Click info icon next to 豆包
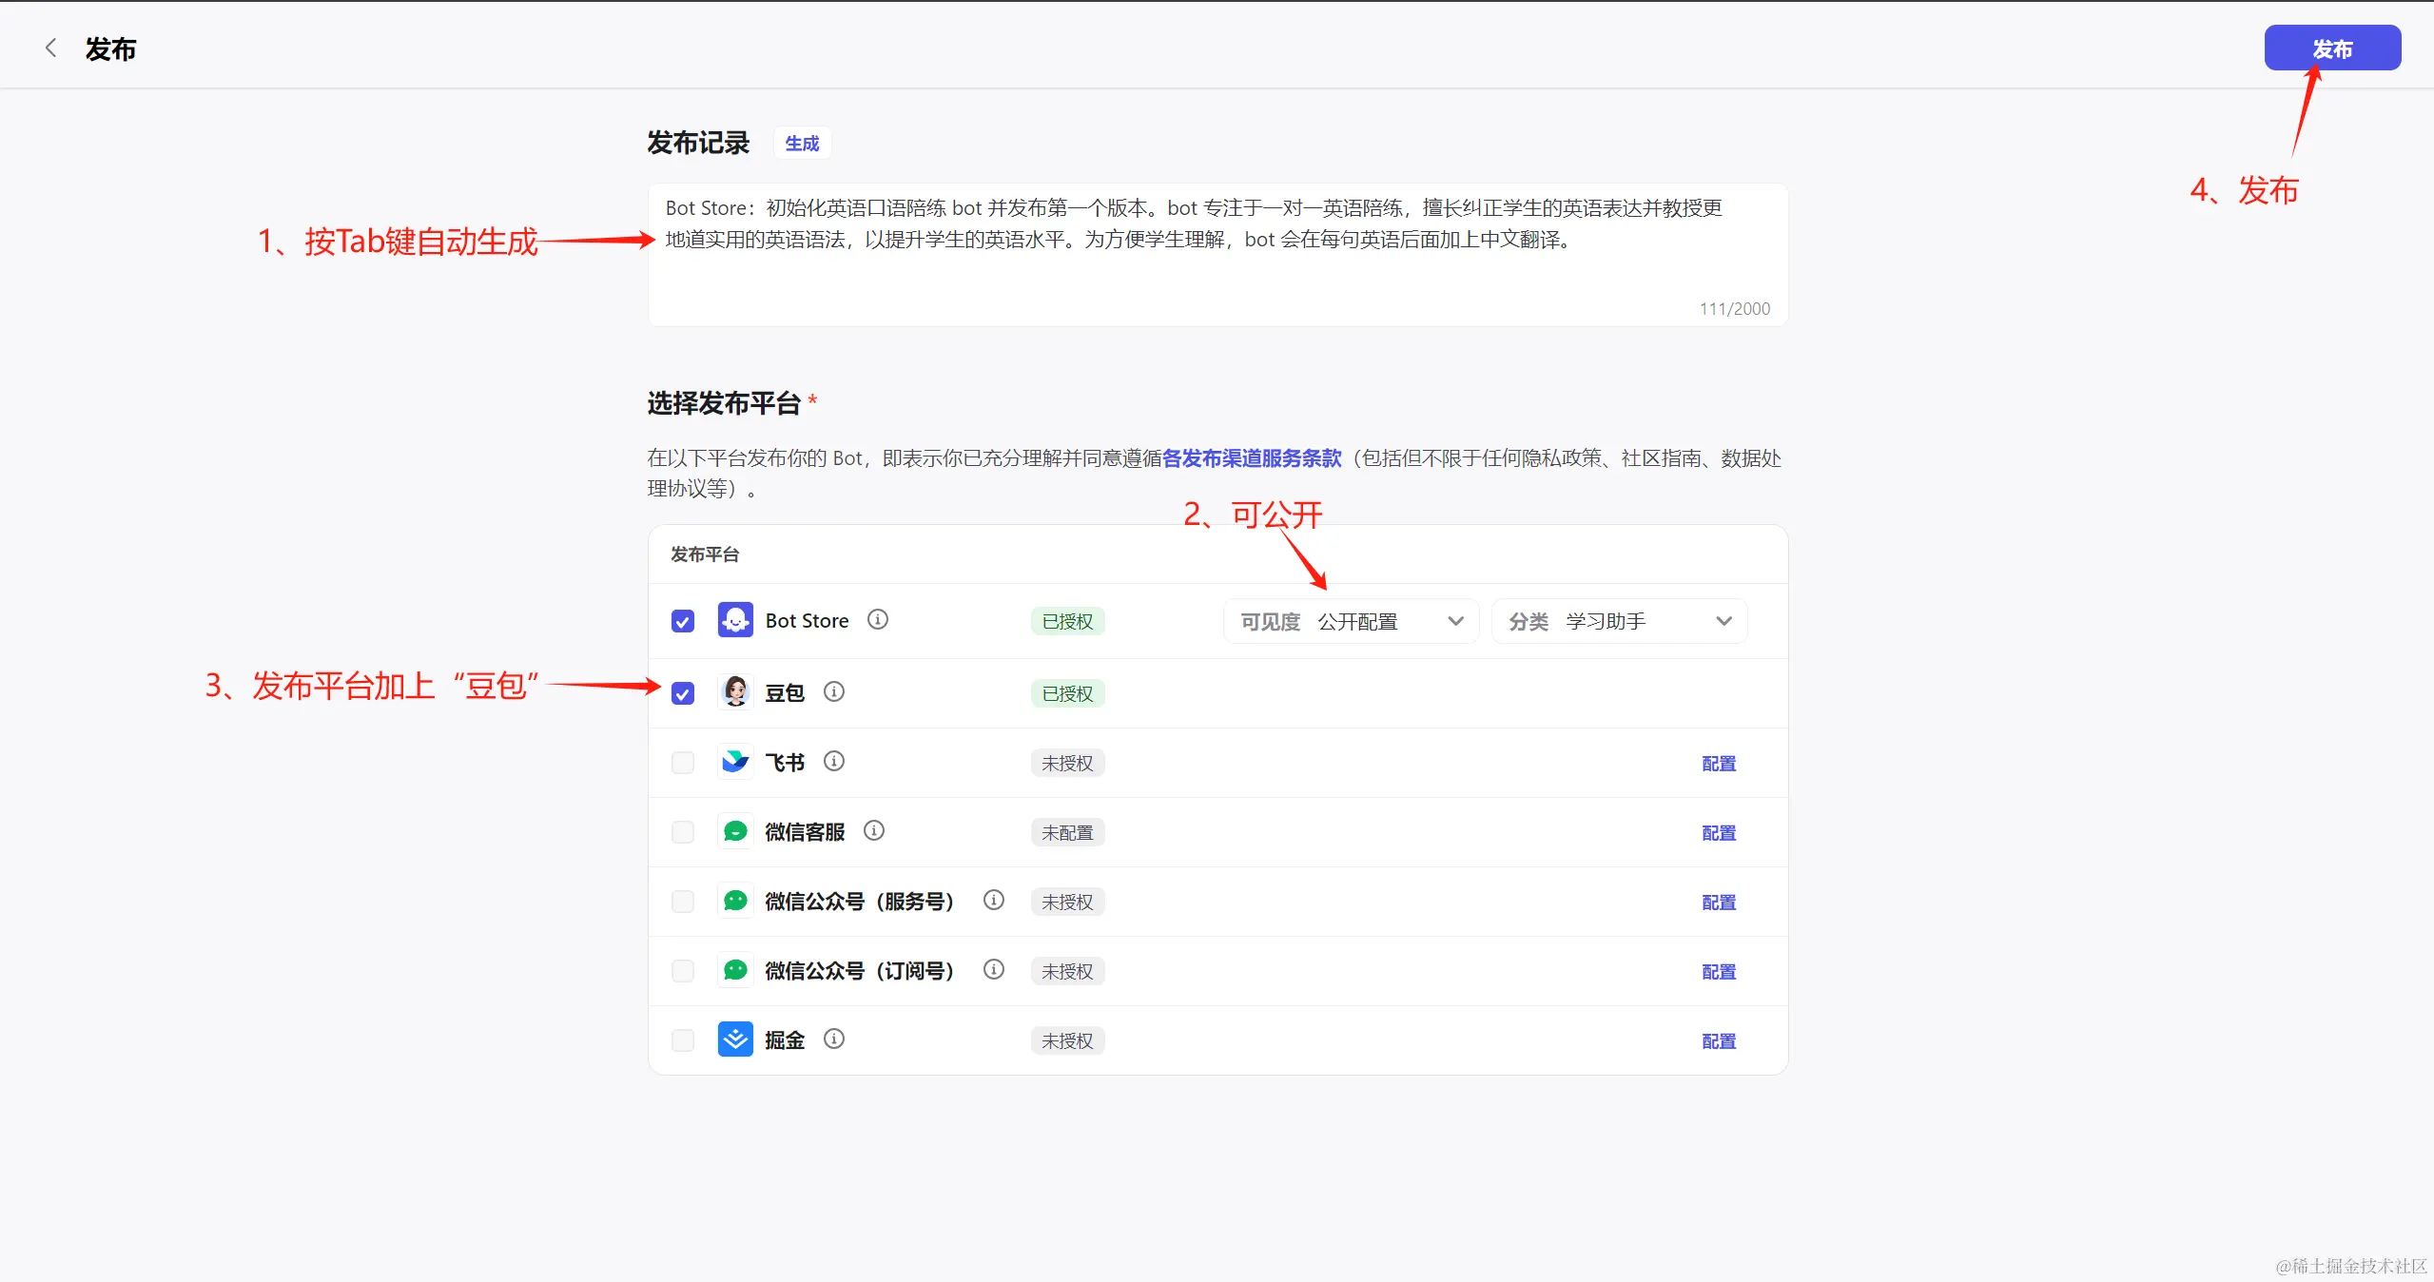2434x1282 pixels. pyautogui.click(x=833, y=691)
